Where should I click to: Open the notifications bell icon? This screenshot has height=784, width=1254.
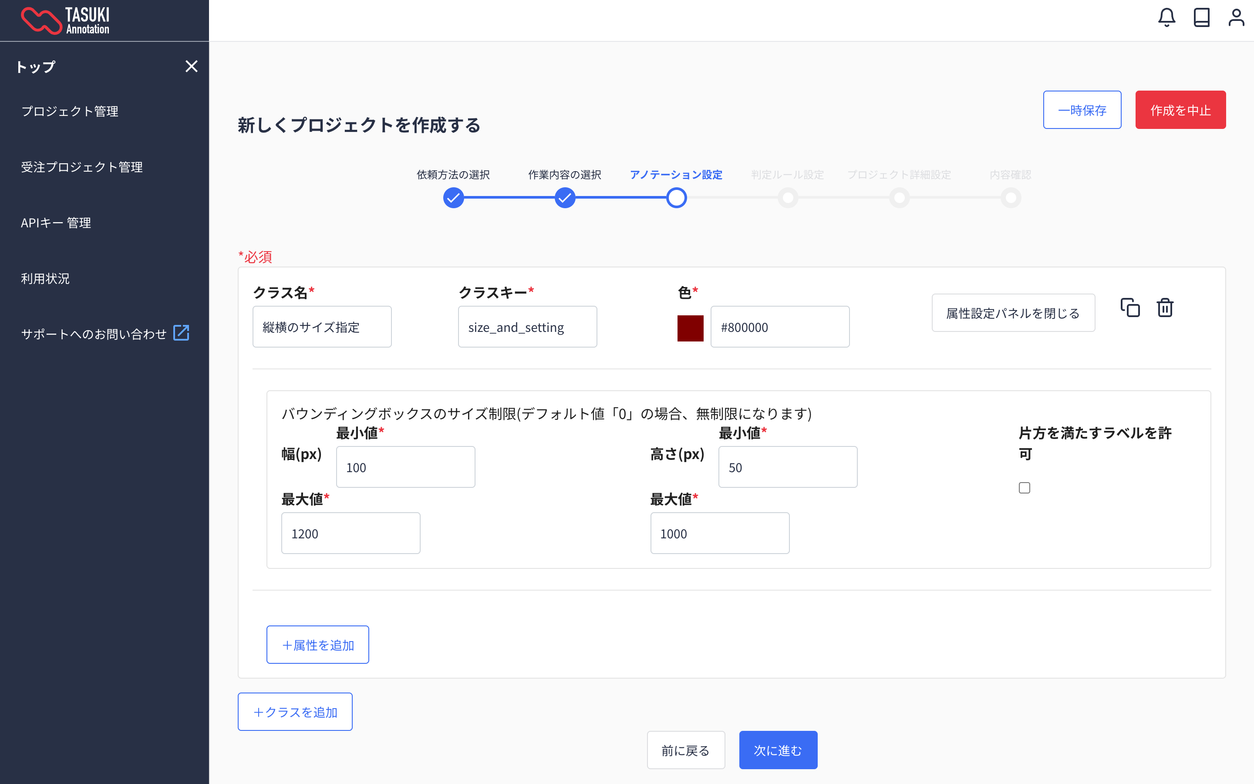[1166, 17]
